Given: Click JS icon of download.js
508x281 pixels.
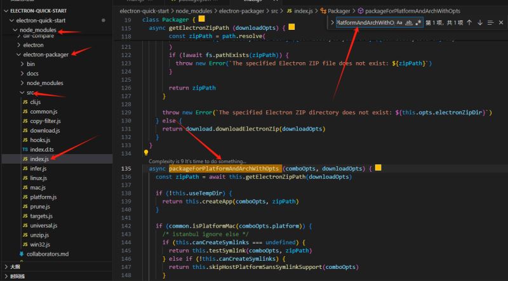Looking at the screenshot, I should tap(25, 131).
